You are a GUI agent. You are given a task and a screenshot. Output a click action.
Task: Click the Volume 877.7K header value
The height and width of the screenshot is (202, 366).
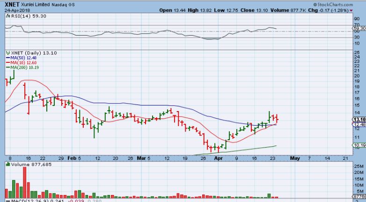[288, 10]
